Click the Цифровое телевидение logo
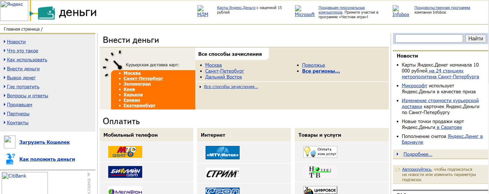 [320, 190]
